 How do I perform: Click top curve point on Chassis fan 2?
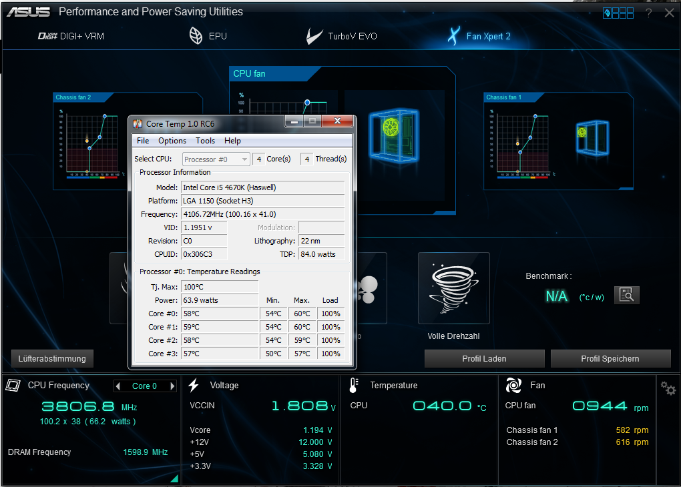105,116
